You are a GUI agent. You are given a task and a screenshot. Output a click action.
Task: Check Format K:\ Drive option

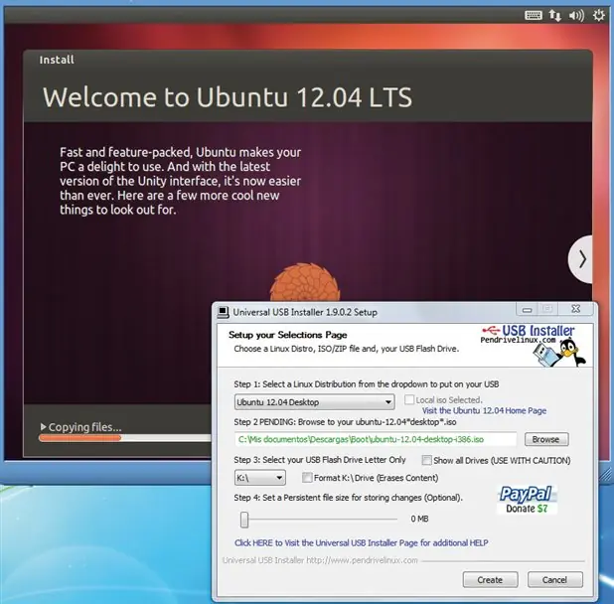[307, 478]
